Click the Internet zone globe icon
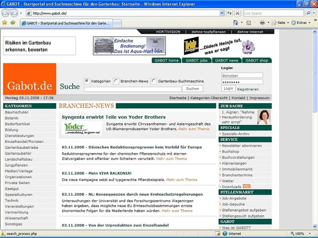Image resolution: width=318 pixels, height=238 pixels. [225, 234]
